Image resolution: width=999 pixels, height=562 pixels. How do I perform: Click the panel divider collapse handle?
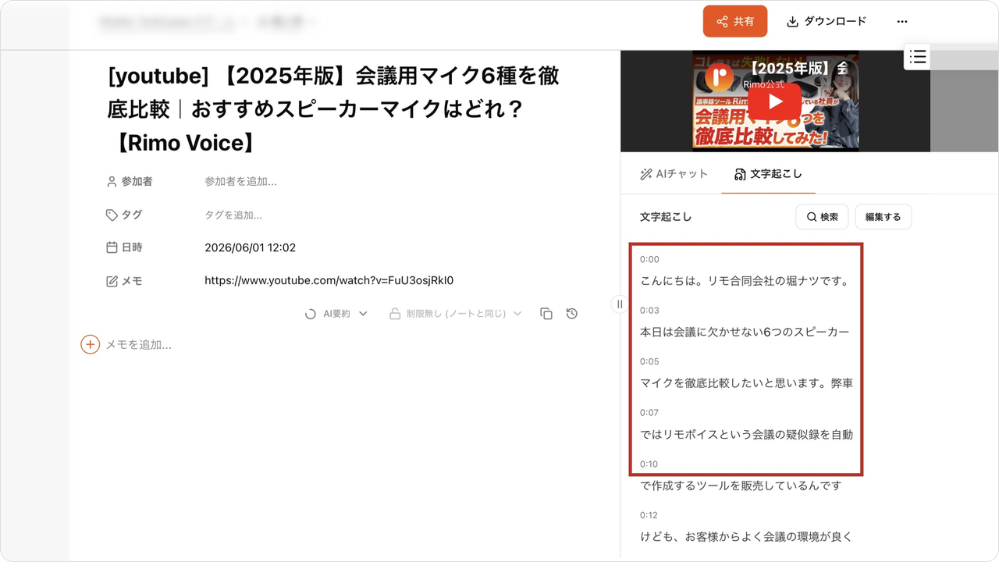[x=620, y=304]
